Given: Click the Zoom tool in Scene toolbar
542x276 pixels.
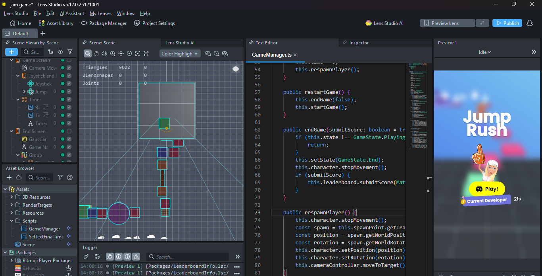Looking at the screenshot, I should coord(113,53).
